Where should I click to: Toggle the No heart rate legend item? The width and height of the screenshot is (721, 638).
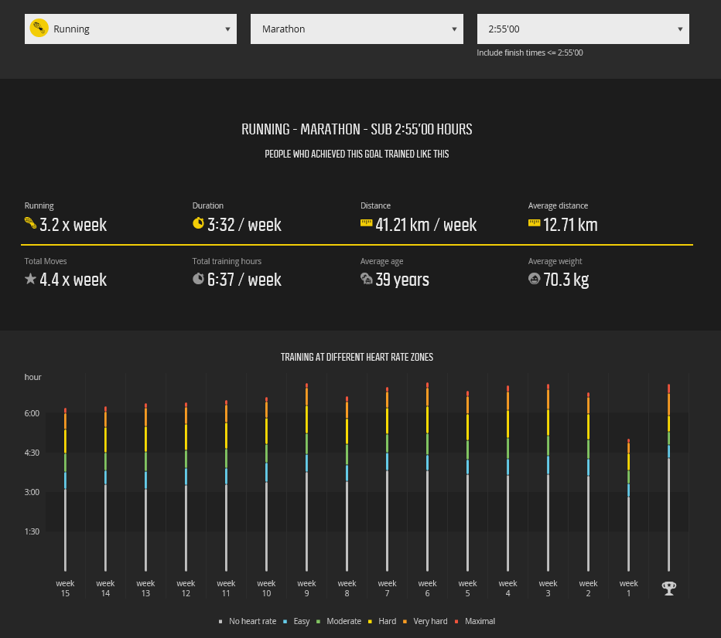(x=248, y=621)
